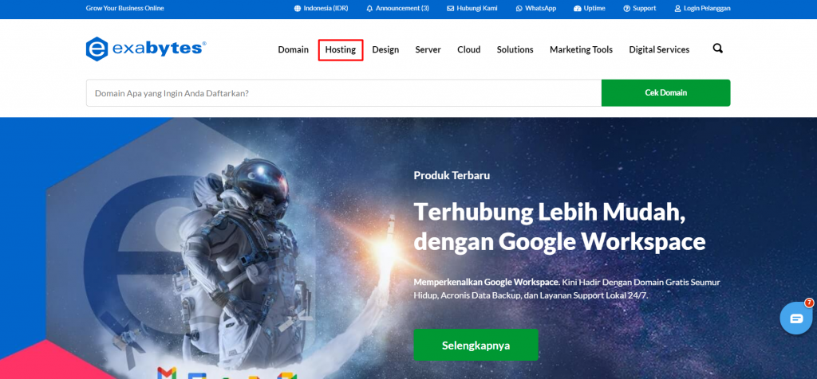Open the Marketing Tools menu
Viewport: 817px width, 379px height.
[x=581, y=49]
